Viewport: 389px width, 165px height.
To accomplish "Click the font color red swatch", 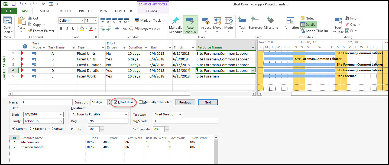I will pyautogui.click(x=91, y=29).
